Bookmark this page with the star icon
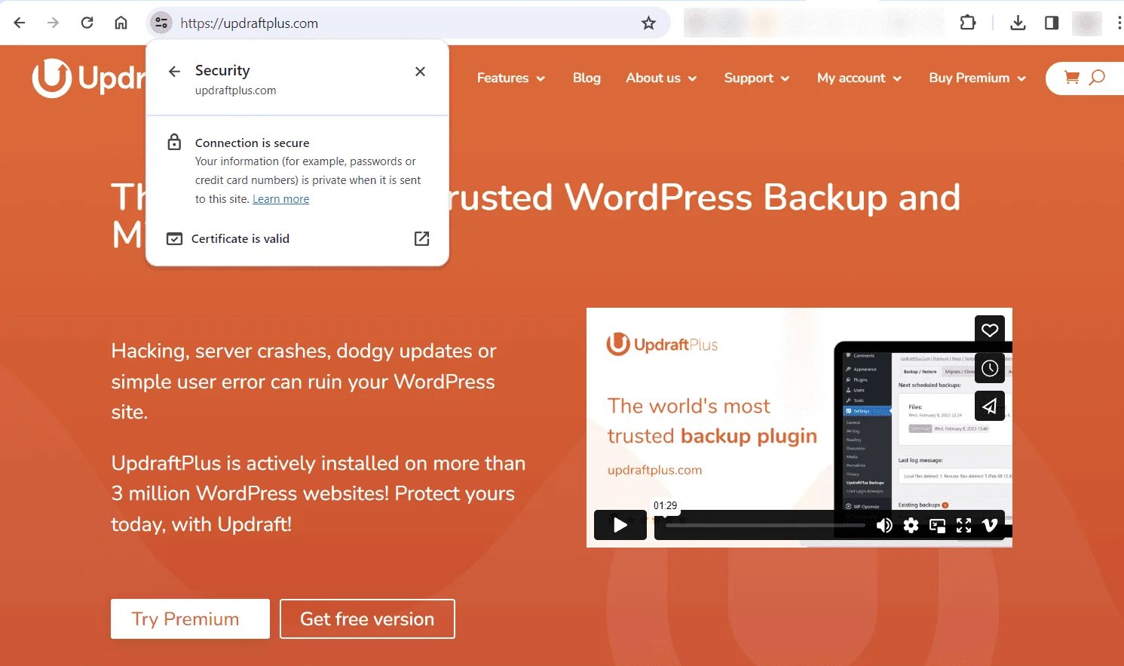 pos(648,23)
